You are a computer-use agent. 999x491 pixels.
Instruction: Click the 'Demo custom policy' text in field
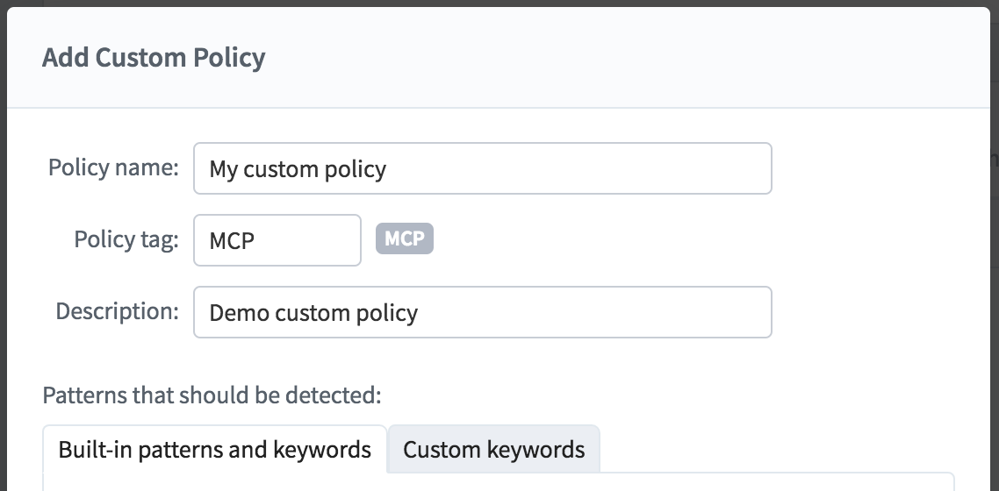click(x=313, y=312)
